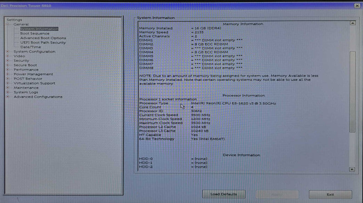Select System Logs category label
363x203 pixels.
(26, 92)
